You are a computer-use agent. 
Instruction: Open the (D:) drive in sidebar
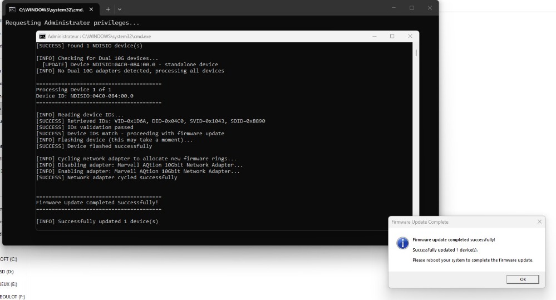7,272
